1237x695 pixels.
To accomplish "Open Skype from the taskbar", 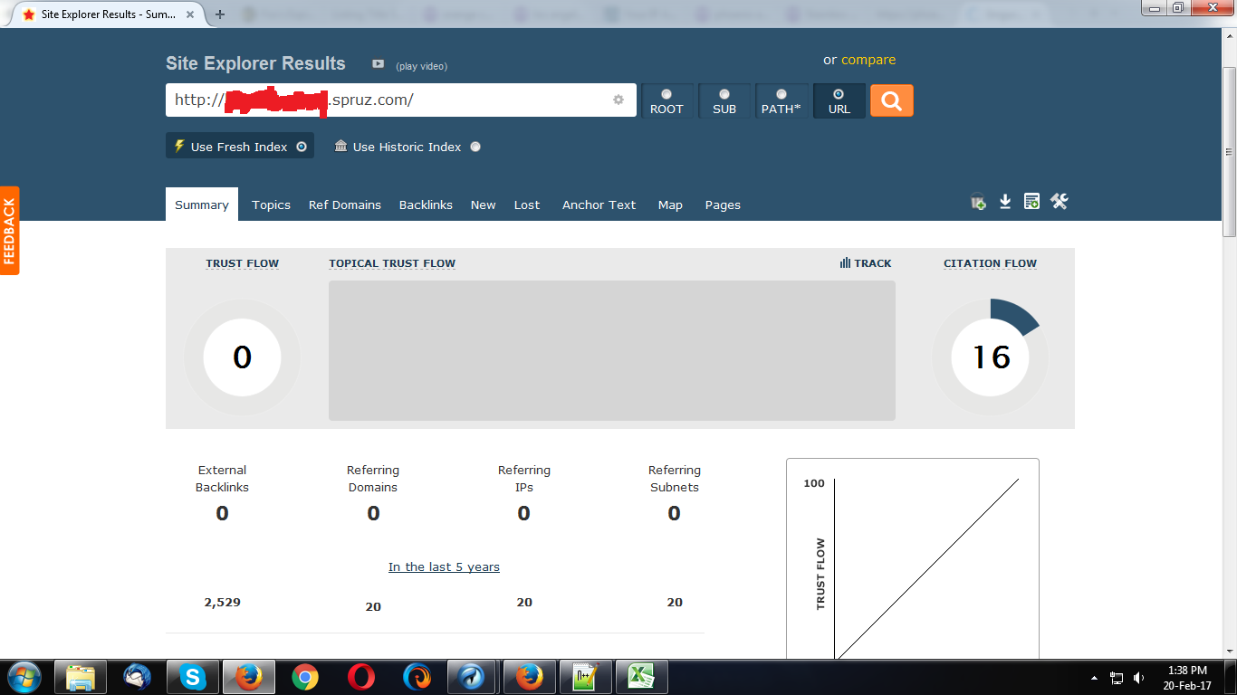I will click(x=193, y=677).
